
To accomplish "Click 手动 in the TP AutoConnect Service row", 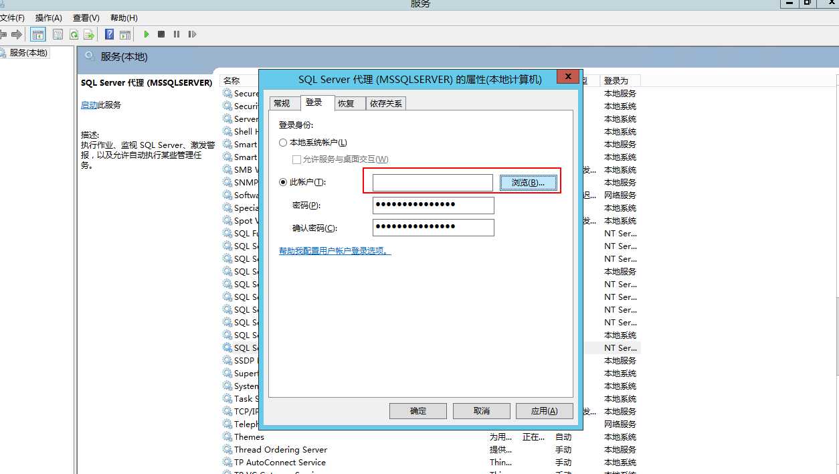I will click(563, 463).
